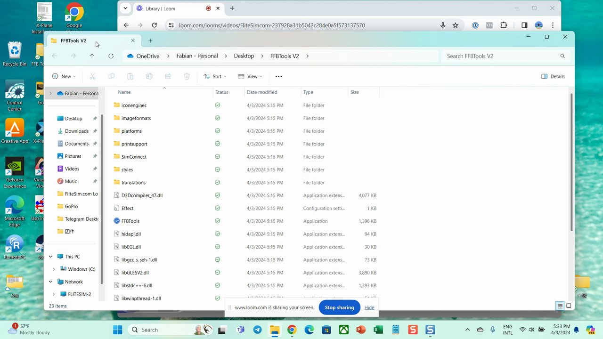Open the iconengines folder
The height and width of the screenshot is (339, 603).
[x=134, y=105]
